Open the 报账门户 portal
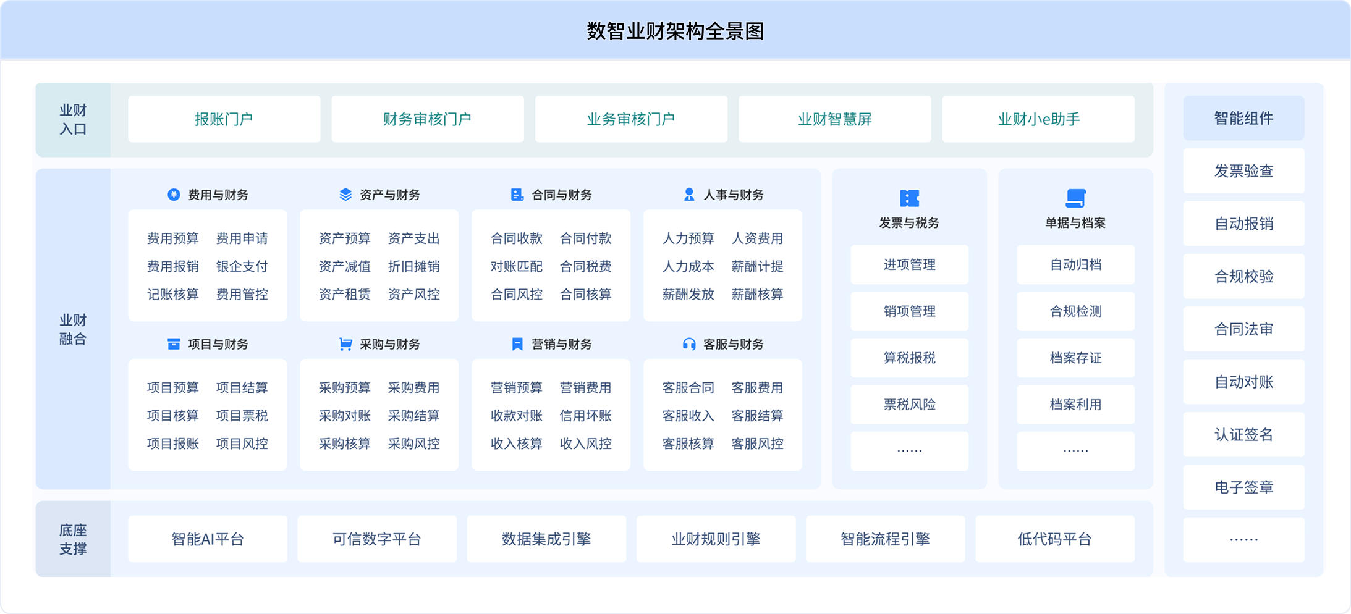The image size is (1351, 614). pos(224,119)
